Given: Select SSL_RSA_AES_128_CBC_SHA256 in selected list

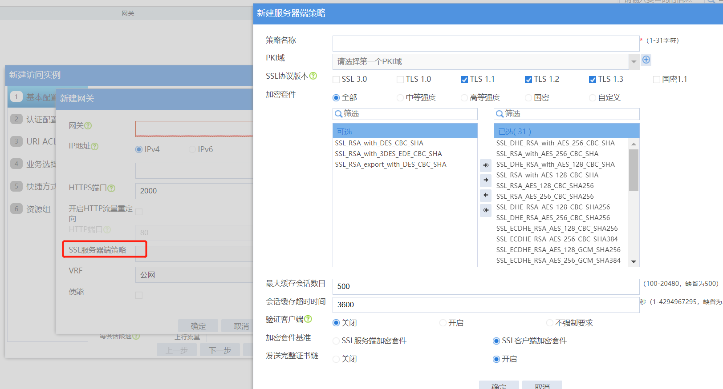Looking at the screenshot, I should click(545, 186).
